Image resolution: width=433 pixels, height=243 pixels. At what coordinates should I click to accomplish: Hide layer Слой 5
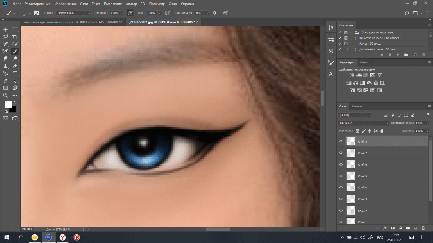click(341, 176)
